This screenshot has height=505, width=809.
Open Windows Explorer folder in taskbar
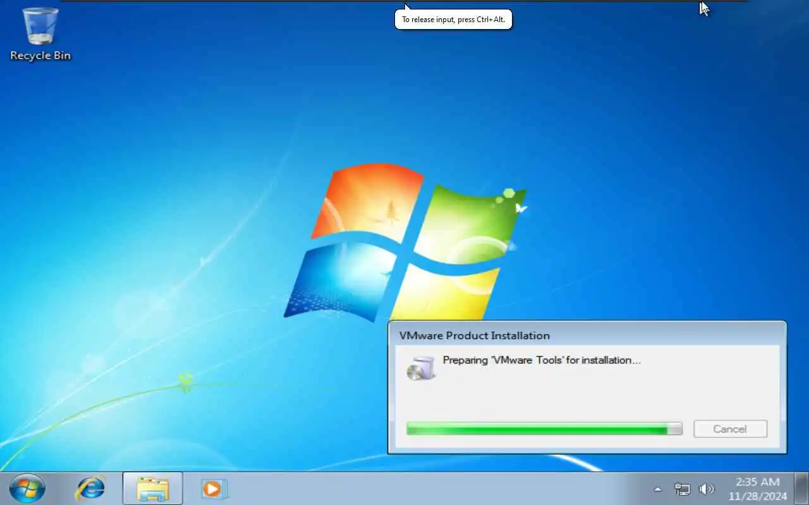pyautogui.click(x=152, y=488)
